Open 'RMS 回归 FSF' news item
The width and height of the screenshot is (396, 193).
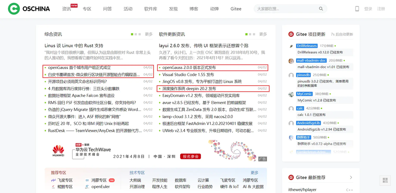pos(92,103)
